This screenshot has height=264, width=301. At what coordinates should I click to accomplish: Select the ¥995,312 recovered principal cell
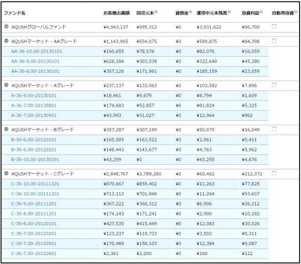(x=146, y=27)
